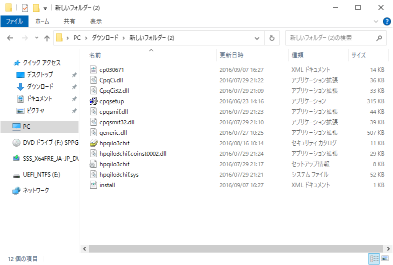Image resolution: width=393 pixels, height=265 pixels.
Task: Go back with the left arrow
Action: pos(10,38)
